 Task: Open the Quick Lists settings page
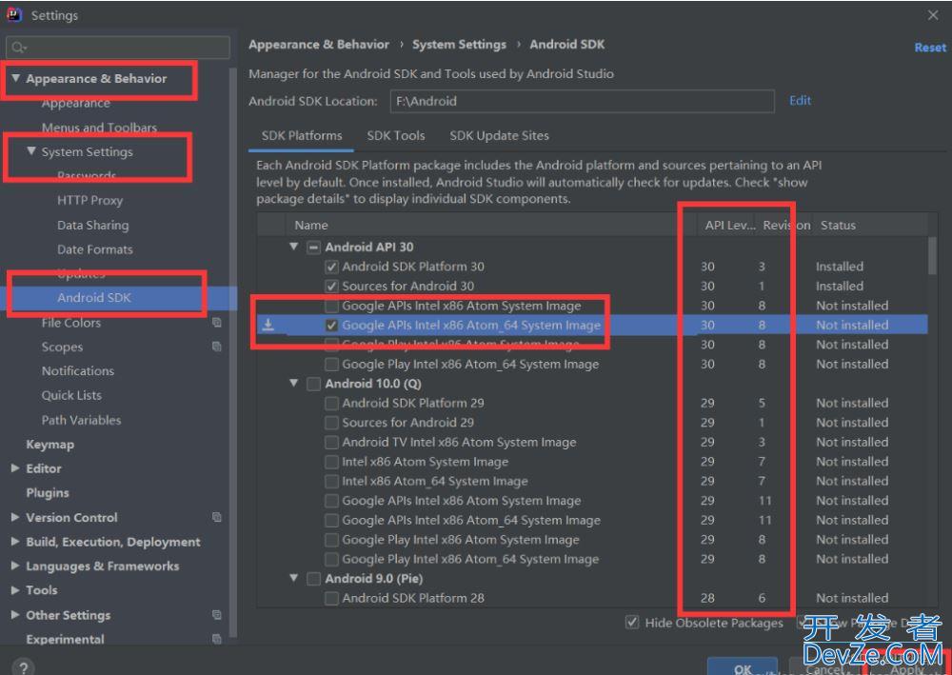pos(71,395)
